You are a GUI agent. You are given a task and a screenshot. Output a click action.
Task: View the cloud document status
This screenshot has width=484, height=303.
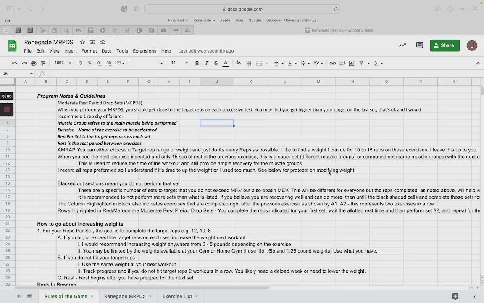click(x=103, y=42)
